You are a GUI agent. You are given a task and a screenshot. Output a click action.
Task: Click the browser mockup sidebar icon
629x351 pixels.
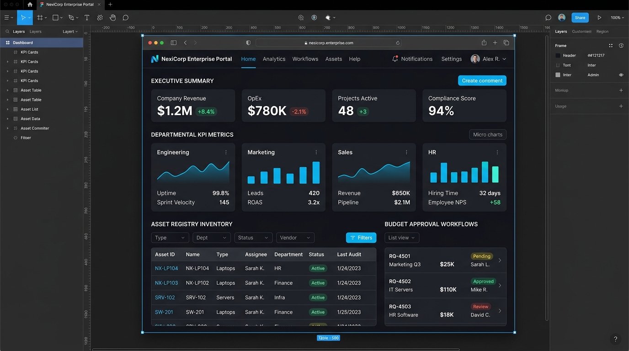pos(174,43)
